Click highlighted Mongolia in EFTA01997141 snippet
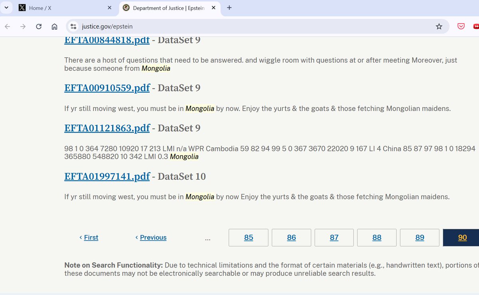The height and width of the screenshot is (295, 479). pos(200,196)
